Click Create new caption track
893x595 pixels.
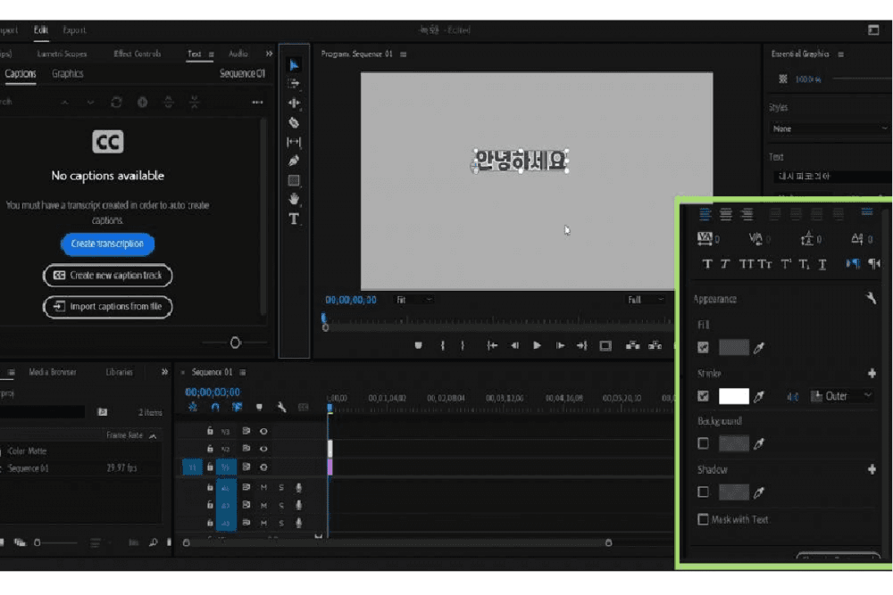coord(107,276)
